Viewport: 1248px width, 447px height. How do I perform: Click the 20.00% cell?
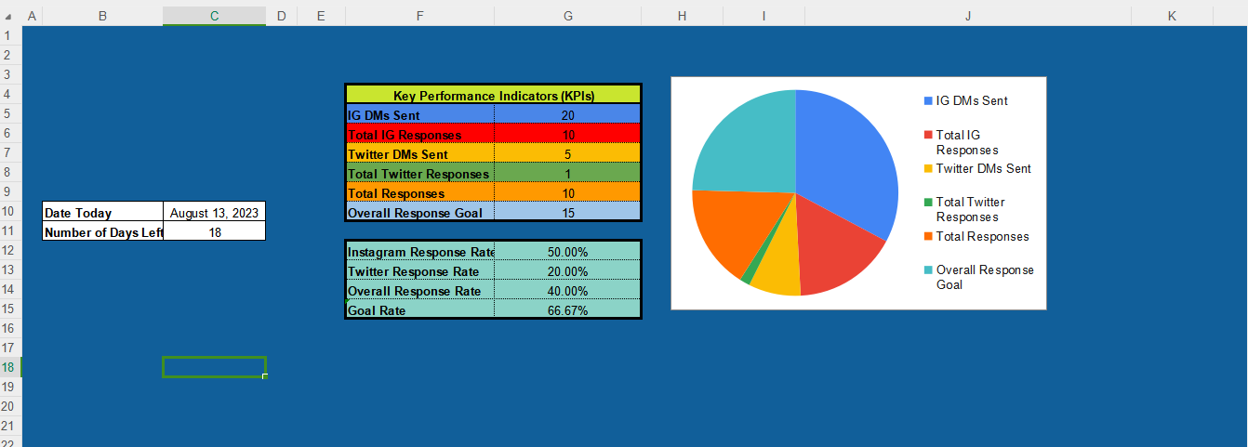pos(568,270)
